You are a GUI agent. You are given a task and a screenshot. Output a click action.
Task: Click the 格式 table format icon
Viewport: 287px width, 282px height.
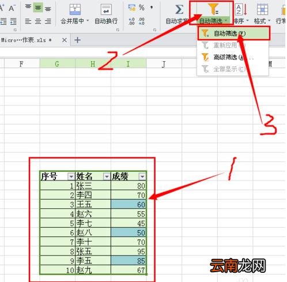(x=262, y=9)
